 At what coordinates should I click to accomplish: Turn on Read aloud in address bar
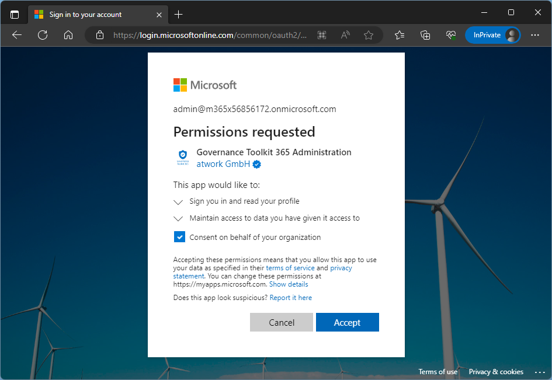pyautogui.click(x=345, y=35)
